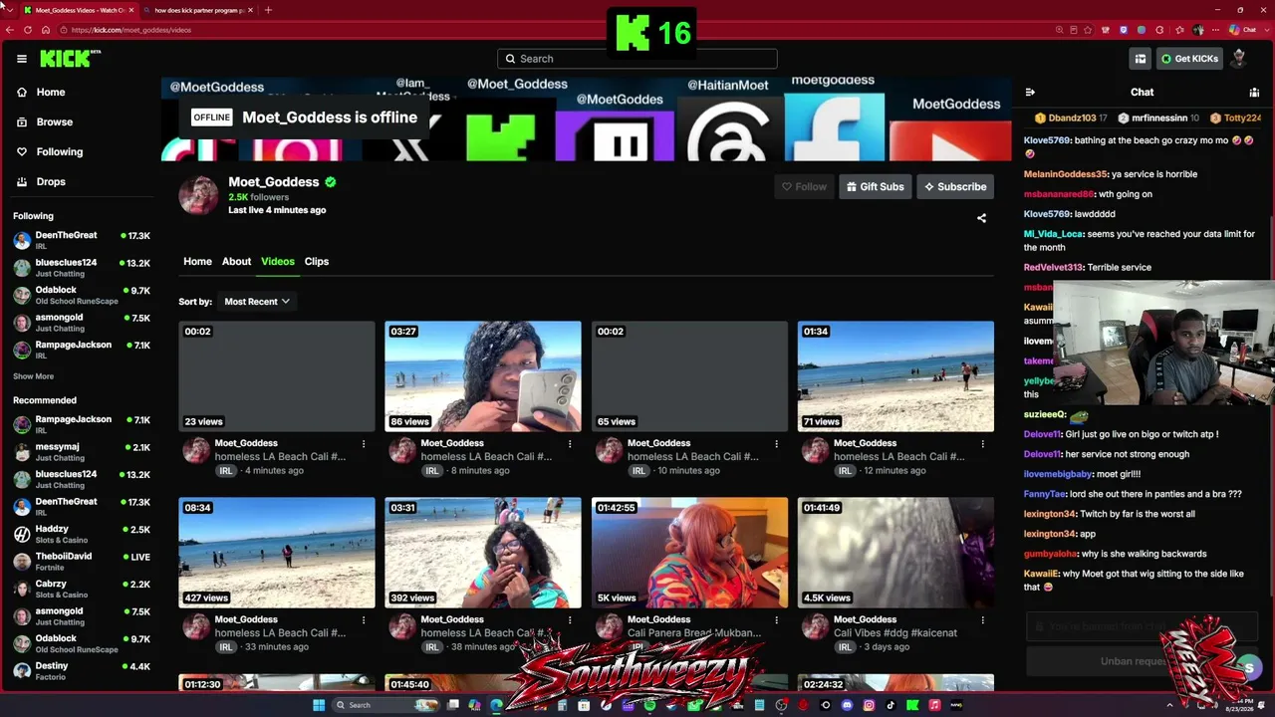Click the Moet_Goddess channel name heading
Viewport: 1275px width, 717px height.
(x=274, y=182)
